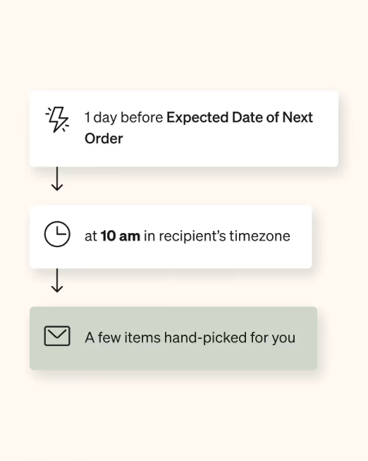The height and width of the screenshot is (461, 368).
Task: Click "in recipient's timezone" text
Action: [x=217, y=236]
